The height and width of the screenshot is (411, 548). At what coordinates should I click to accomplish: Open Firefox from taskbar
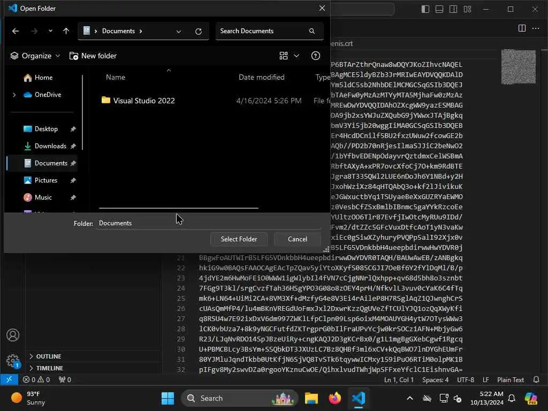[x=335, y=398]
